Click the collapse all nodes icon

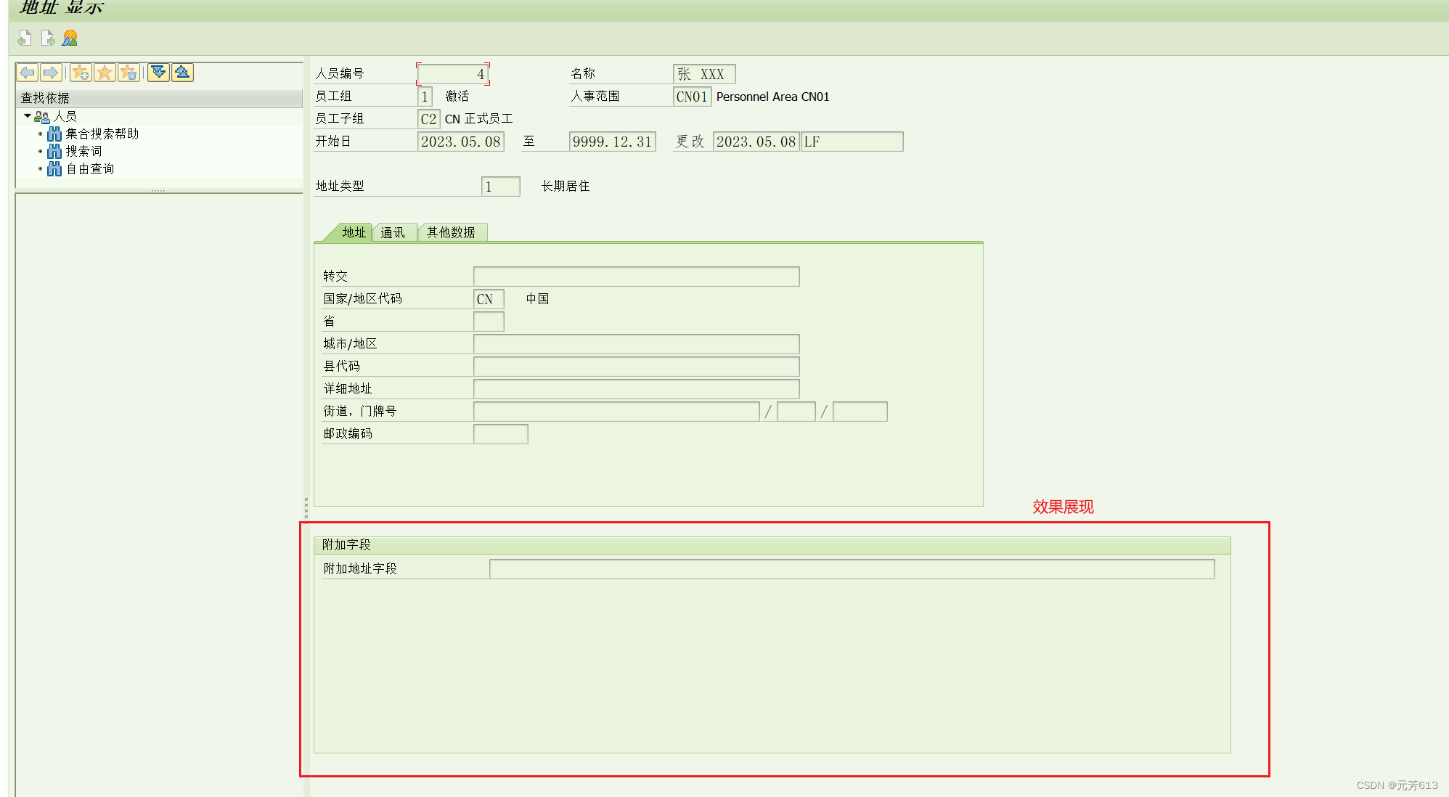tap(182, 73)
